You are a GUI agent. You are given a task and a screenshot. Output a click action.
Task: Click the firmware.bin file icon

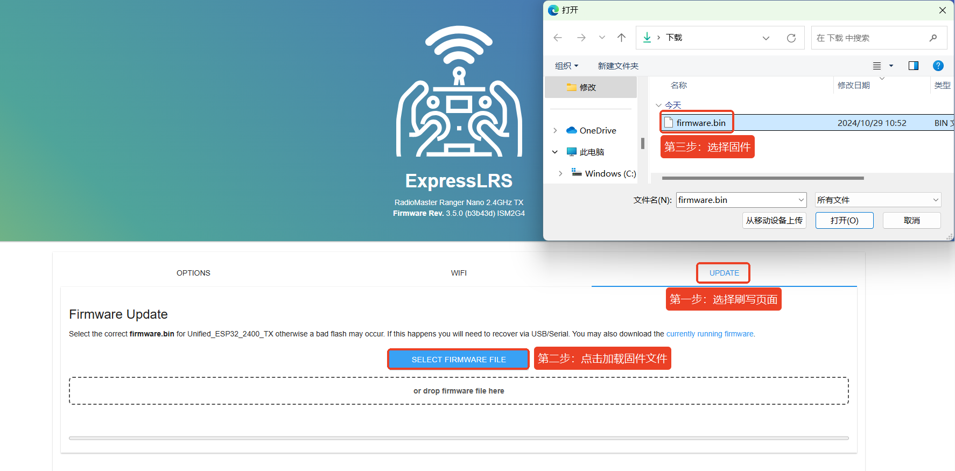click(668, 122)
